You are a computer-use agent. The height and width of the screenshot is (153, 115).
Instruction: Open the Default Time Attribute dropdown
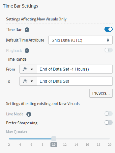pyautogui.click(x=80, y=40)
